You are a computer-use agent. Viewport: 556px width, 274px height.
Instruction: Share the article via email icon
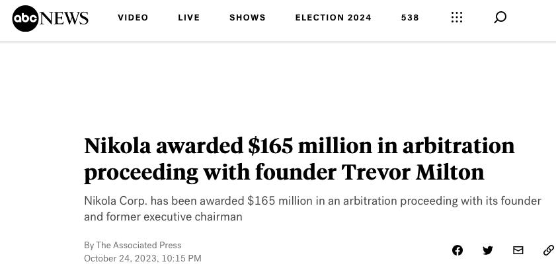click(x=518, y=250)
